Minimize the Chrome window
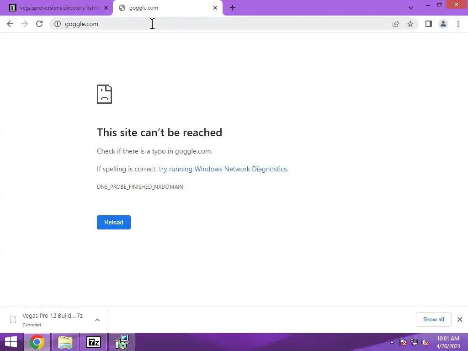This screenshot has width=468, height=351. [428, 5]
